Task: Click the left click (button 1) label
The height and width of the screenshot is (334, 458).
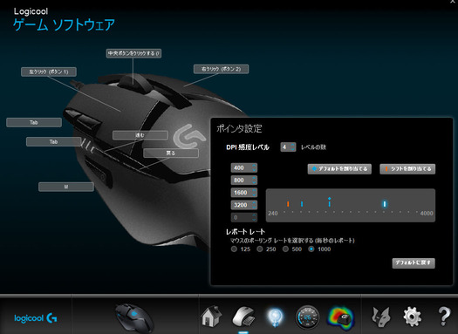Action: point(49,72)
